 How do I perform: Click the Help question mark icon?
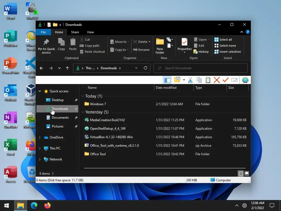pos(248,32)
